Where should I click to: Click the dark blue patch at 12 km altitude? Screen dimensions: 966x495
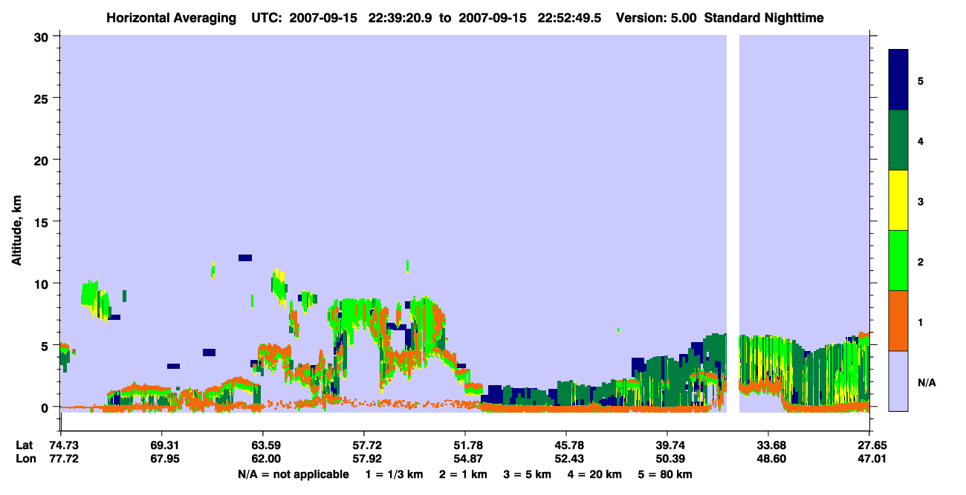245,258
